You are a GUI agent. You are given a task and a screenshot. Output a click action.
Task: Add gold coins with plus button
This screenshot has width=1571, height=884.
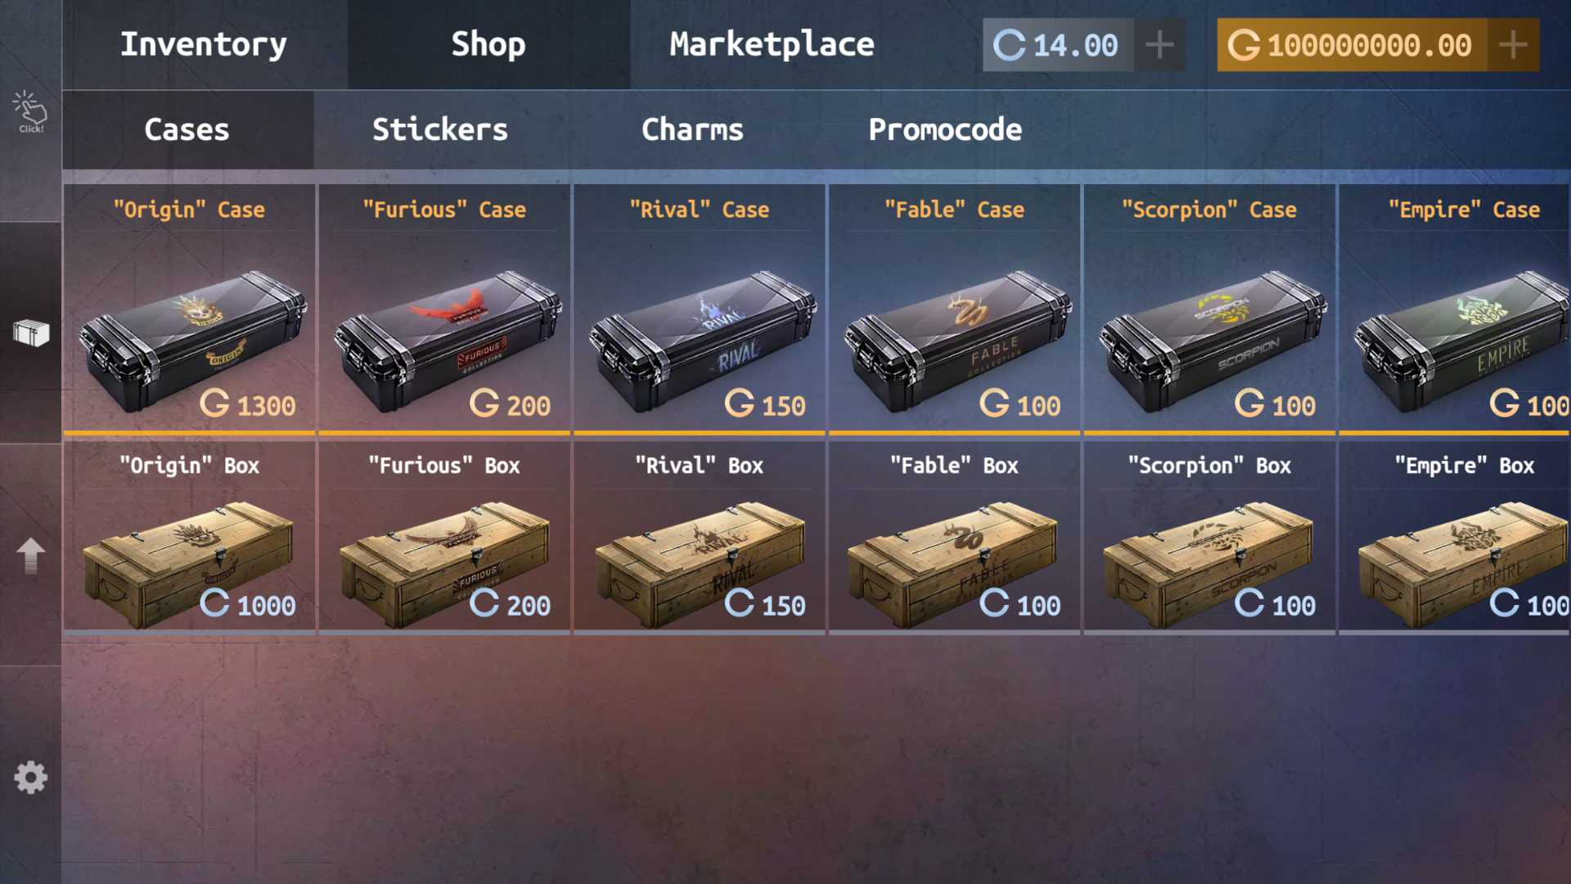1513,45
